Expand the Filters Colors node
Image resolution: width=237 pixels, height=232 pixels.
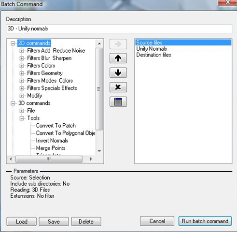point(22,66)
